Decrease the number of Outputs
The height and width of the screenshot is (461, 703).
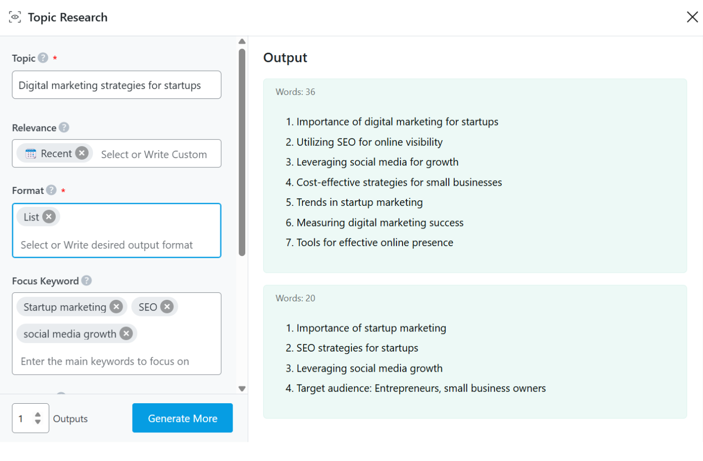click(x=38, y=422)
